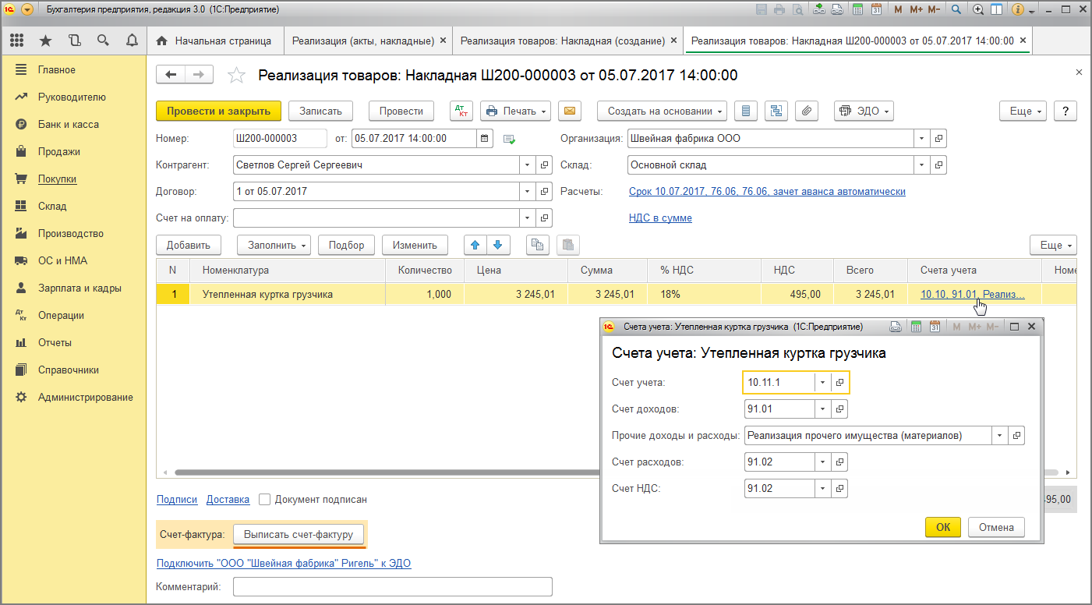Open the sections grid menu icon
Screen dimensions: 1092x605
point(16,41)
